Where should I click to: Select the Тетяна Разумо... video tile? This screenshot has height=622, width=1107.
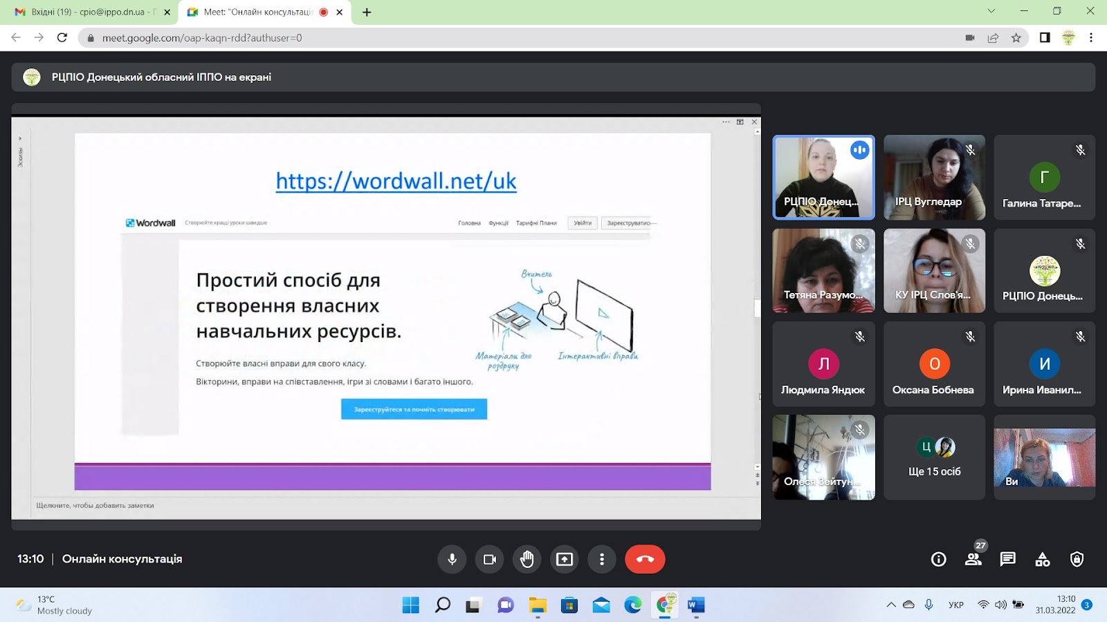tap(823, 271)
